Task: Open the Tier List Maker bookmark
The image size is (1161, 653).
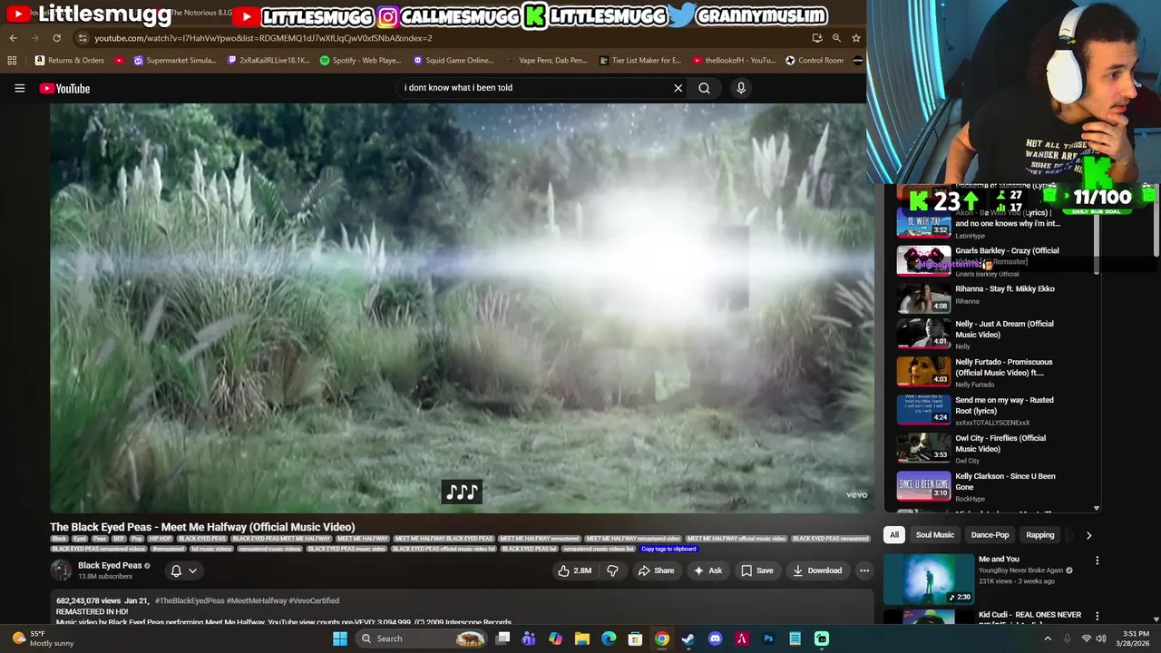Action: coord(639,61)
